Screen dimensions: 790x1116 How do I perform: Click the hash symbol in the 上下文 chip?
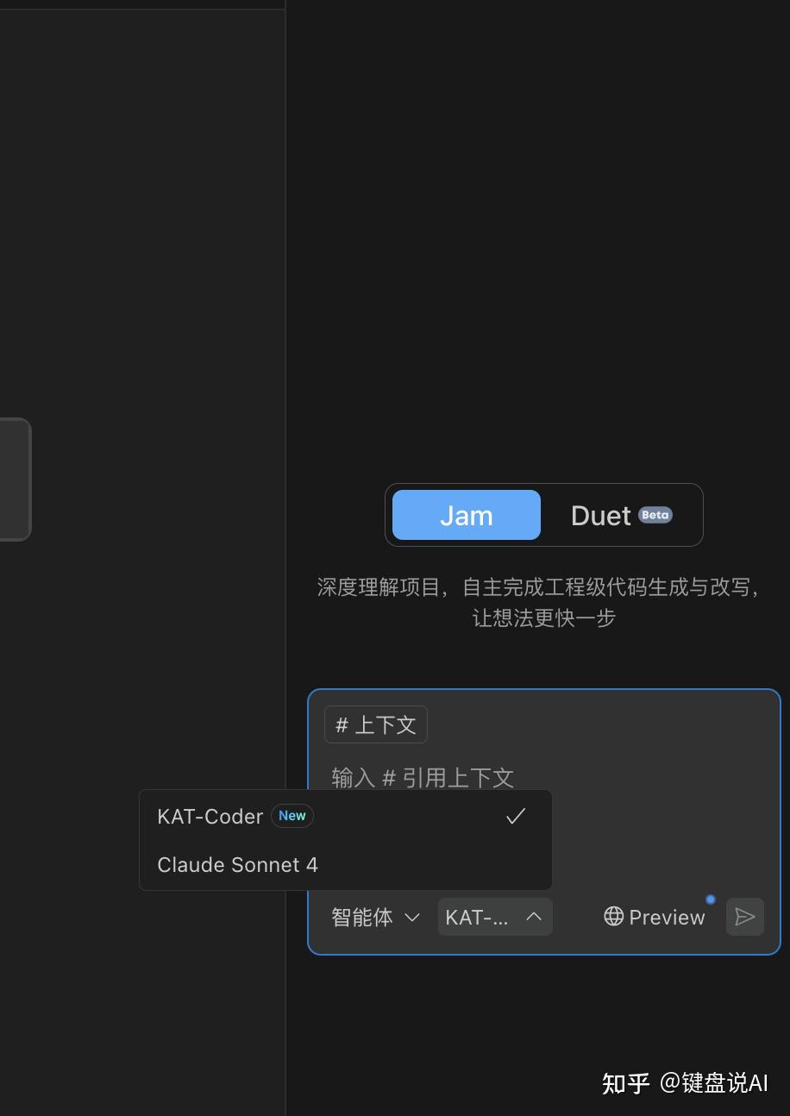click(x=342, y=724)
